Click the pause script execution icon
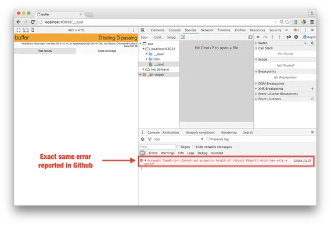 point(258,37)
